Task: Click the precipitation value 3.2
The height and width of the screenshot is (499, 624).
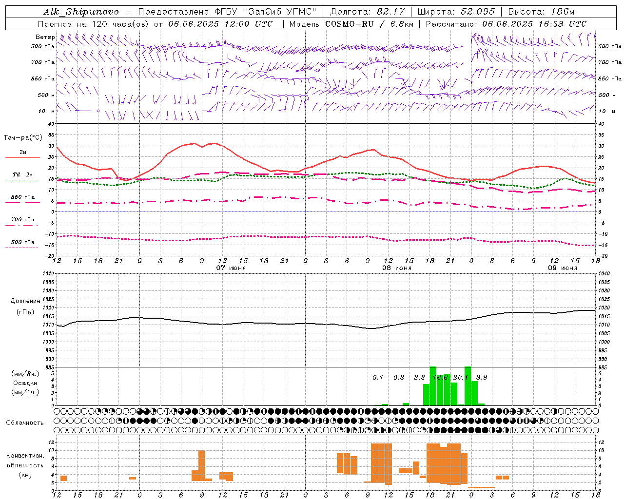Action: (419, 377)
